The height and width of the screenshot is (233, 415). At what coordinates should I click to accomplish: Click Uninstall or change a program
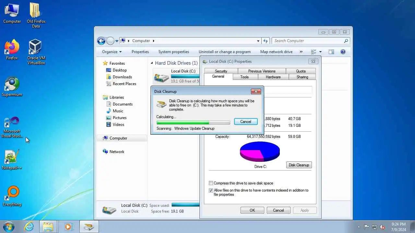(x=225, y=52)
